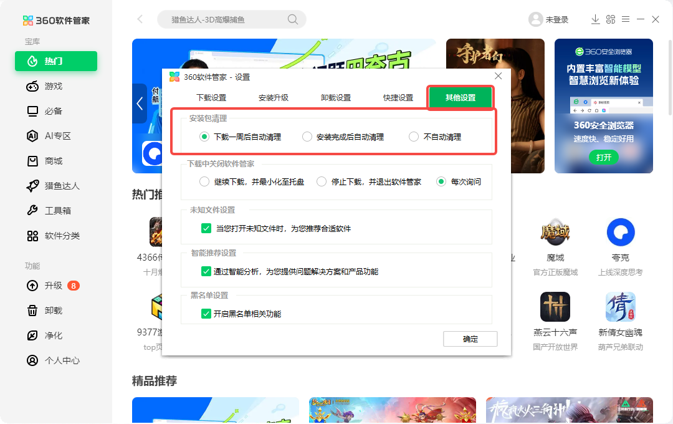Confirm settings with 确定 button
Screen dimensions: 673x424
coord(470,339)
